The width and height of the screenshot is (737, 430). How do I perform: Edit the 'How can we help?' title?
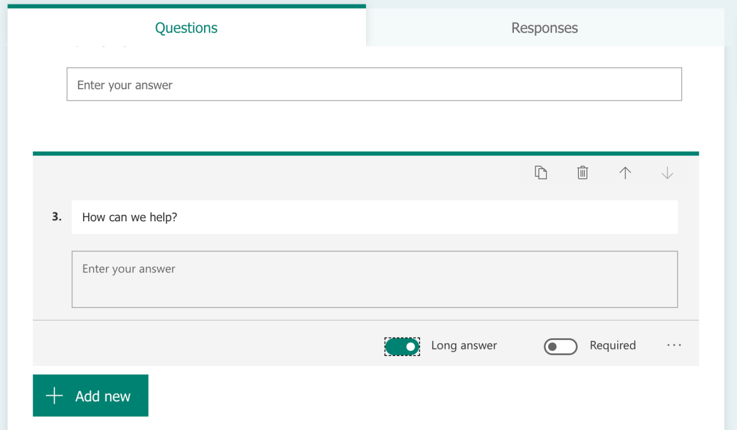point(374,218)
